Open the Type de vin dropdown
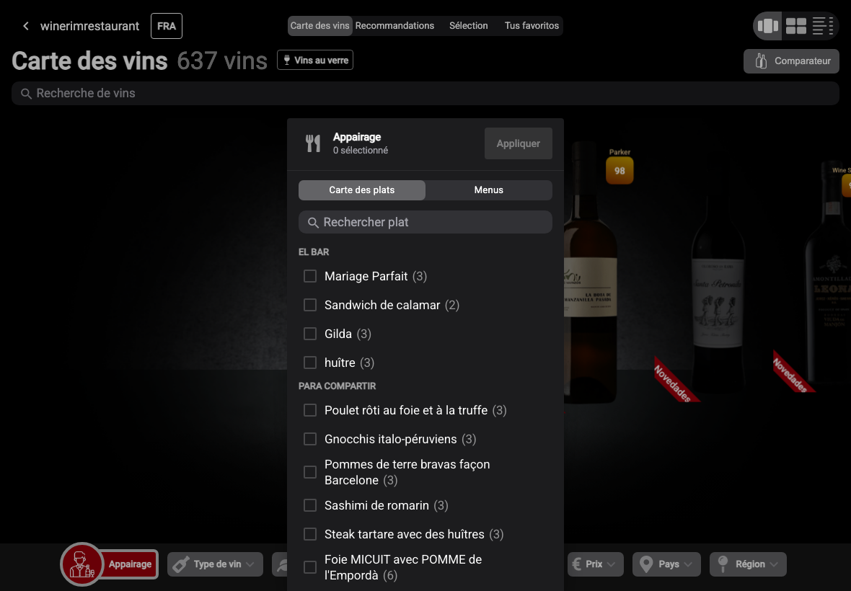Viewport: 851px width, 591px height. click(x=215, y=564)
